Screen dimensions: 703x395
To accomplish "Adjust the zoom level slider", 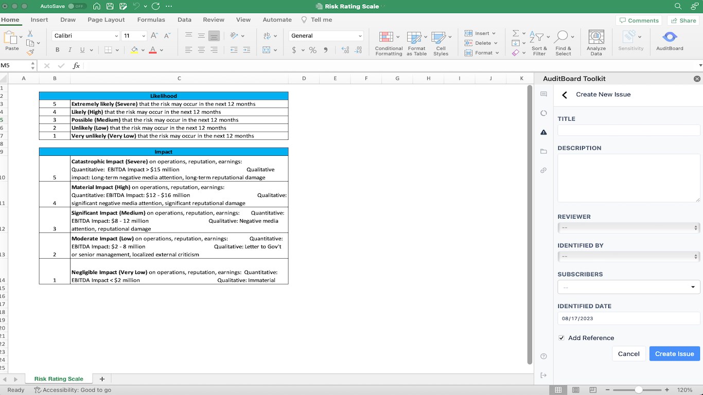I will coord(638,390).
